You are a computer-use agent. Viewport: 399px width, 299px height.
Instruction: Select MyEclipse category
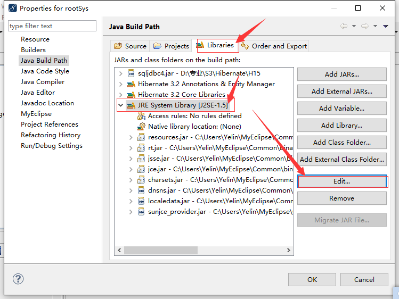click(x=36, y=114)
